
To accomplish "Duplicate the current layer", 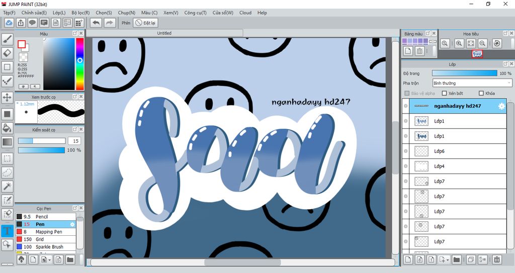I will [x=471, y=259].
